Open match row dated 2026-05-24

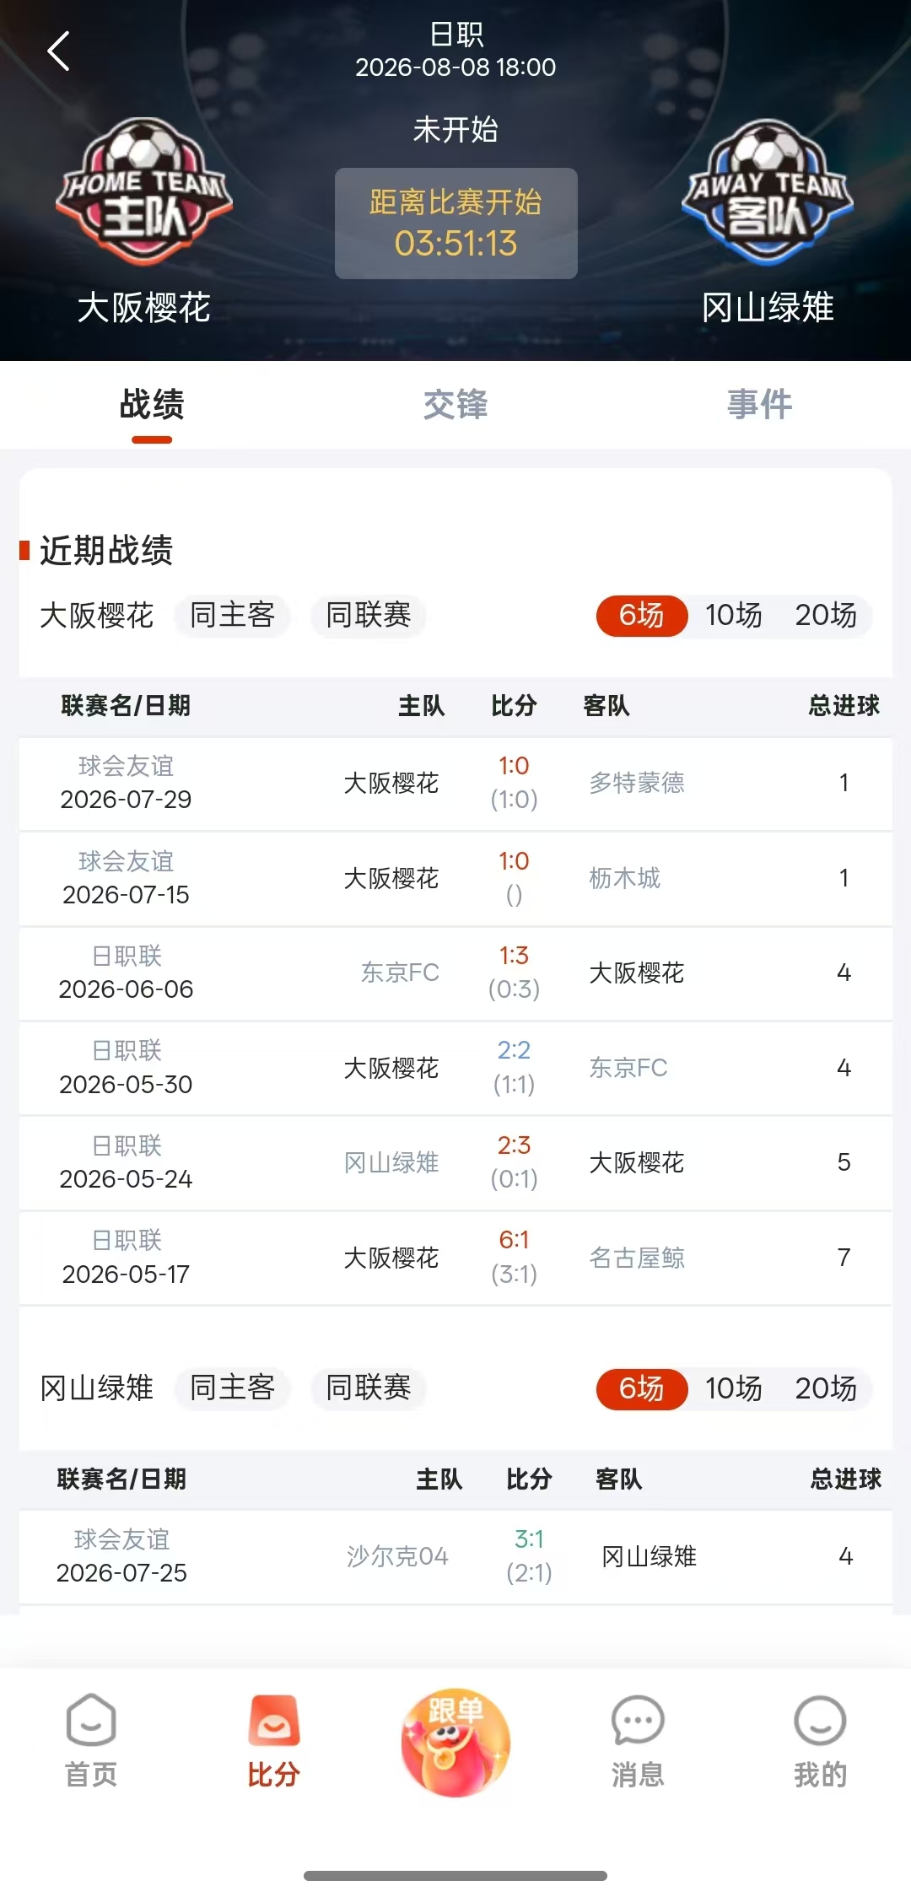(x=455, y=1163)
